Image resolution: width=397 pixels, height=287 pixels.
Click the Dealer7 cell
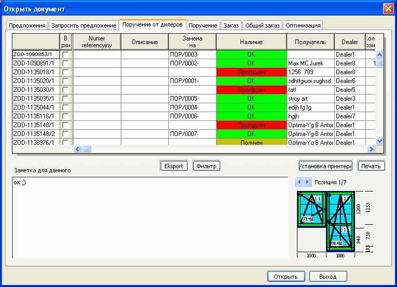tap(350, 116)
